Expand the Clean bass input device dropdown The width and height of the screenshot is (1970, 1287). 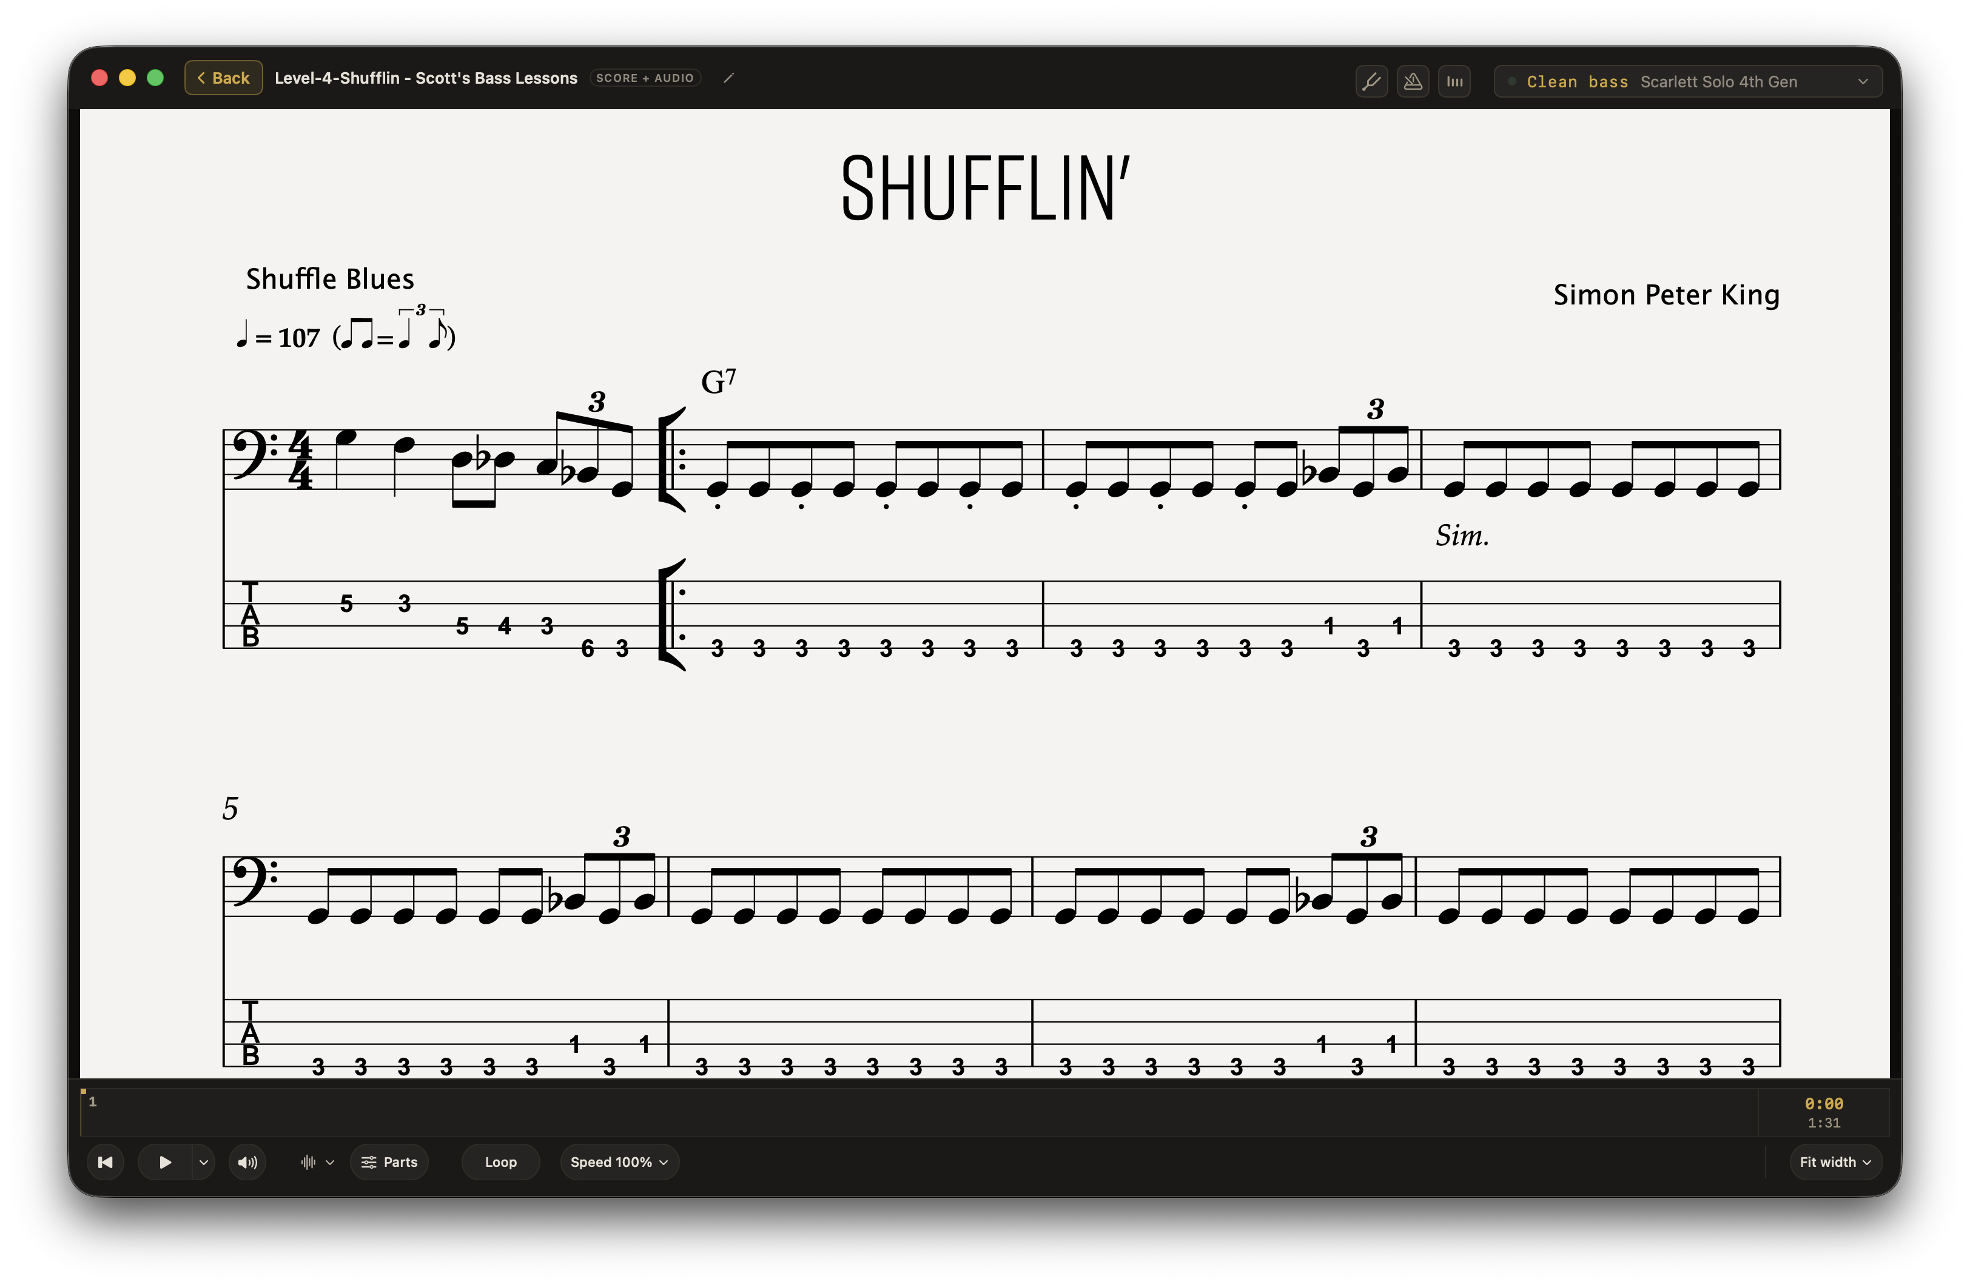1687,81
